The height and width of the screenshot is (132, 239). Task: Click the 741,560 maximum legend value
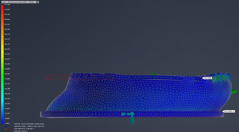[x=7, y=5]
